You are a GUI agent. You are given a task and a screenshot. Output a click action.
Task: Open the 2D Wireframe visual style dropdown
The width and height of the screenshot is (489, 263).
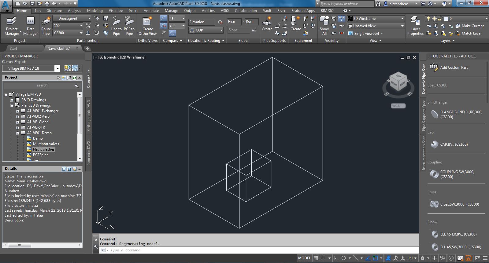click(376, 19)
